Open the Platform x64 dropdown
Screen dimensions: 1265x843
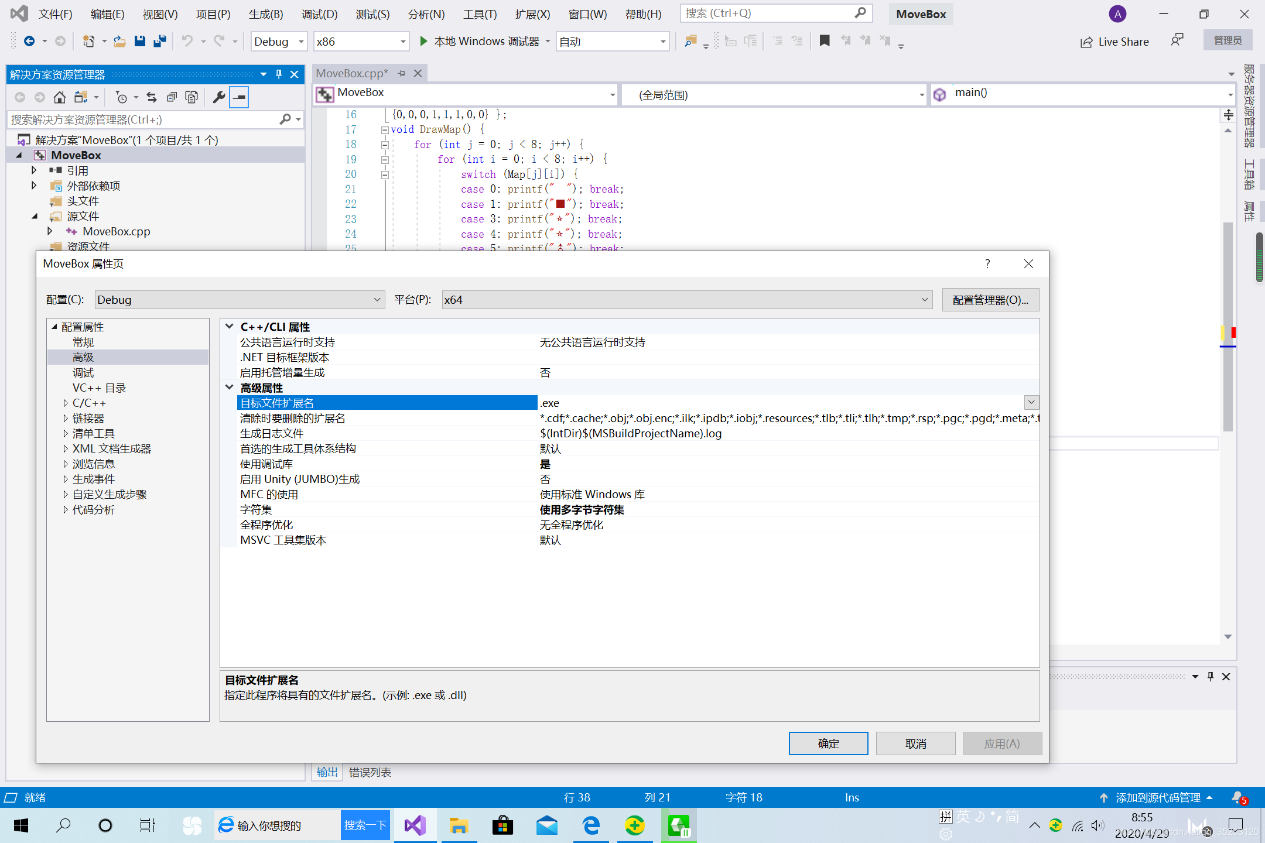924,300
